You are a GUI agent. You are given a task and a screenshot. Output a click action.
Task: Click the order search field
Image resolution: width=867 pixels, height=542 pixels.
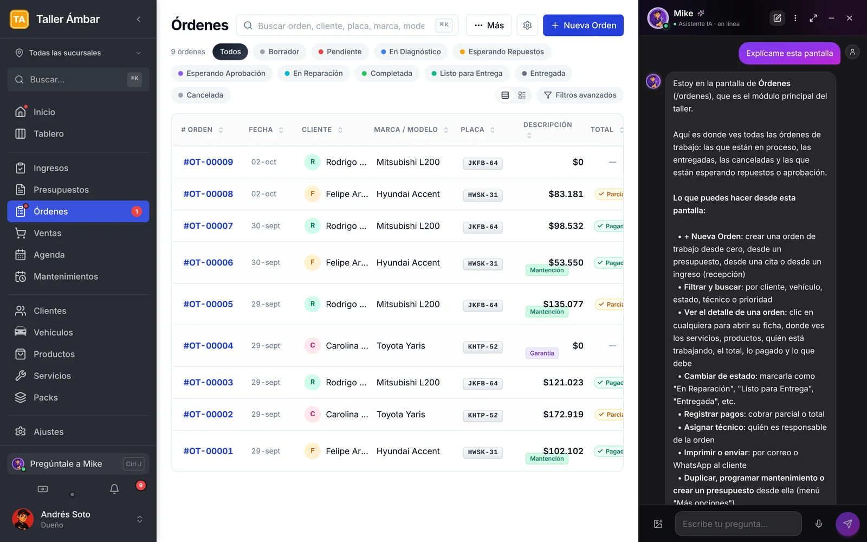[x=347, y=25]
